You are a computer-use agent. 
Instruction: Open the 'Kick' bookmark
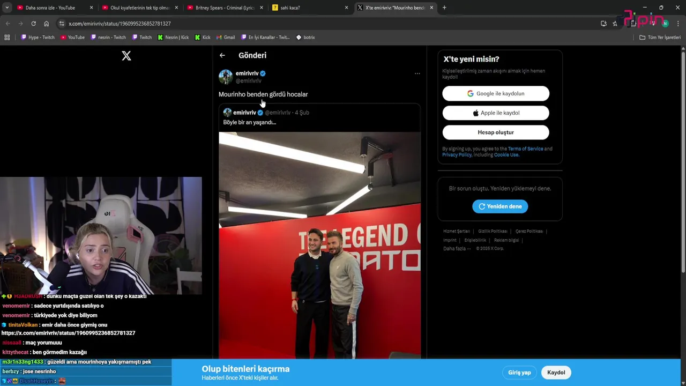click(x=203, y=38)
